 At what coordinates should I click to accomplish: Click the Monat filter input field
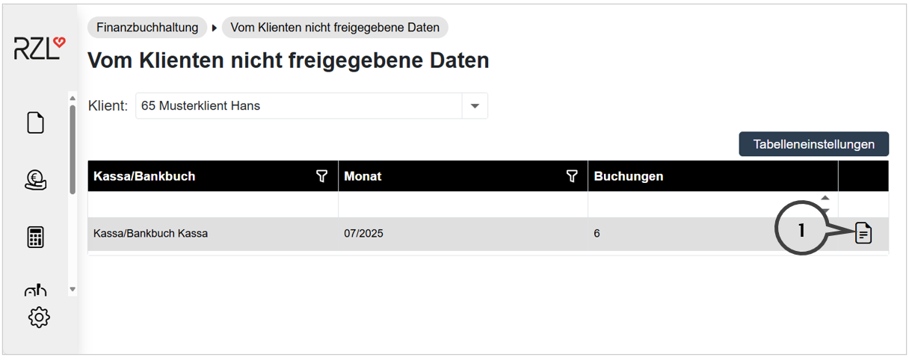click(463, 205)
